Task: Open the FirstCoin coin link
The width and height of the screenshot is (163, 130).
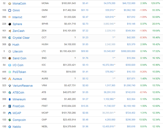Action: (18, 106)
